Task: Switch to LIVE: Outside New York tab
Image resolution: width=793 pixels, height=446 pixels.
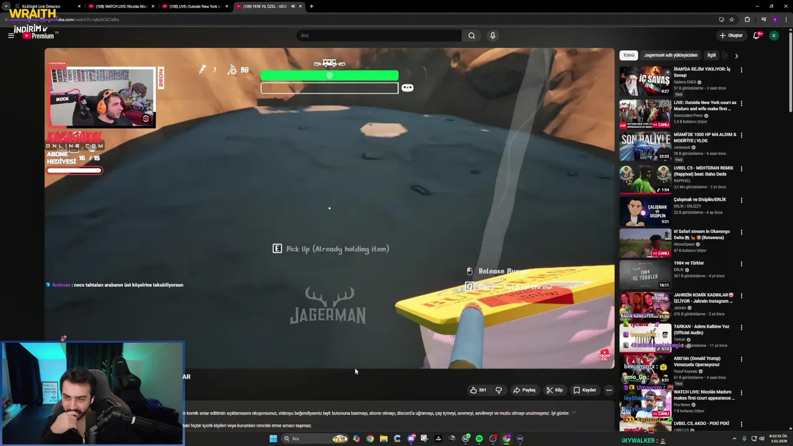Action: (195, 6)
